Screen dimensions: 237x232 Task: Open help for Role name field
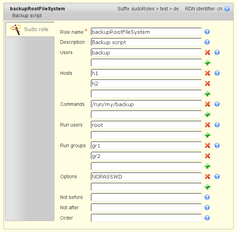point(207,32)
